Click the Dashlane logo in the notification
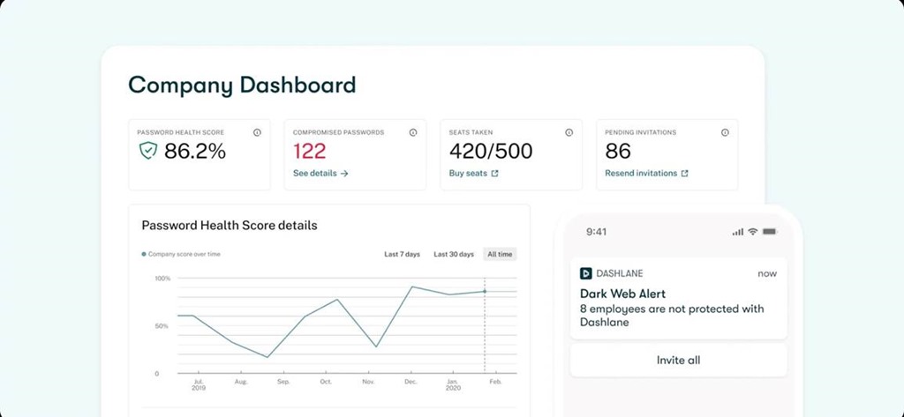904x417 pixels. [585, 273]
